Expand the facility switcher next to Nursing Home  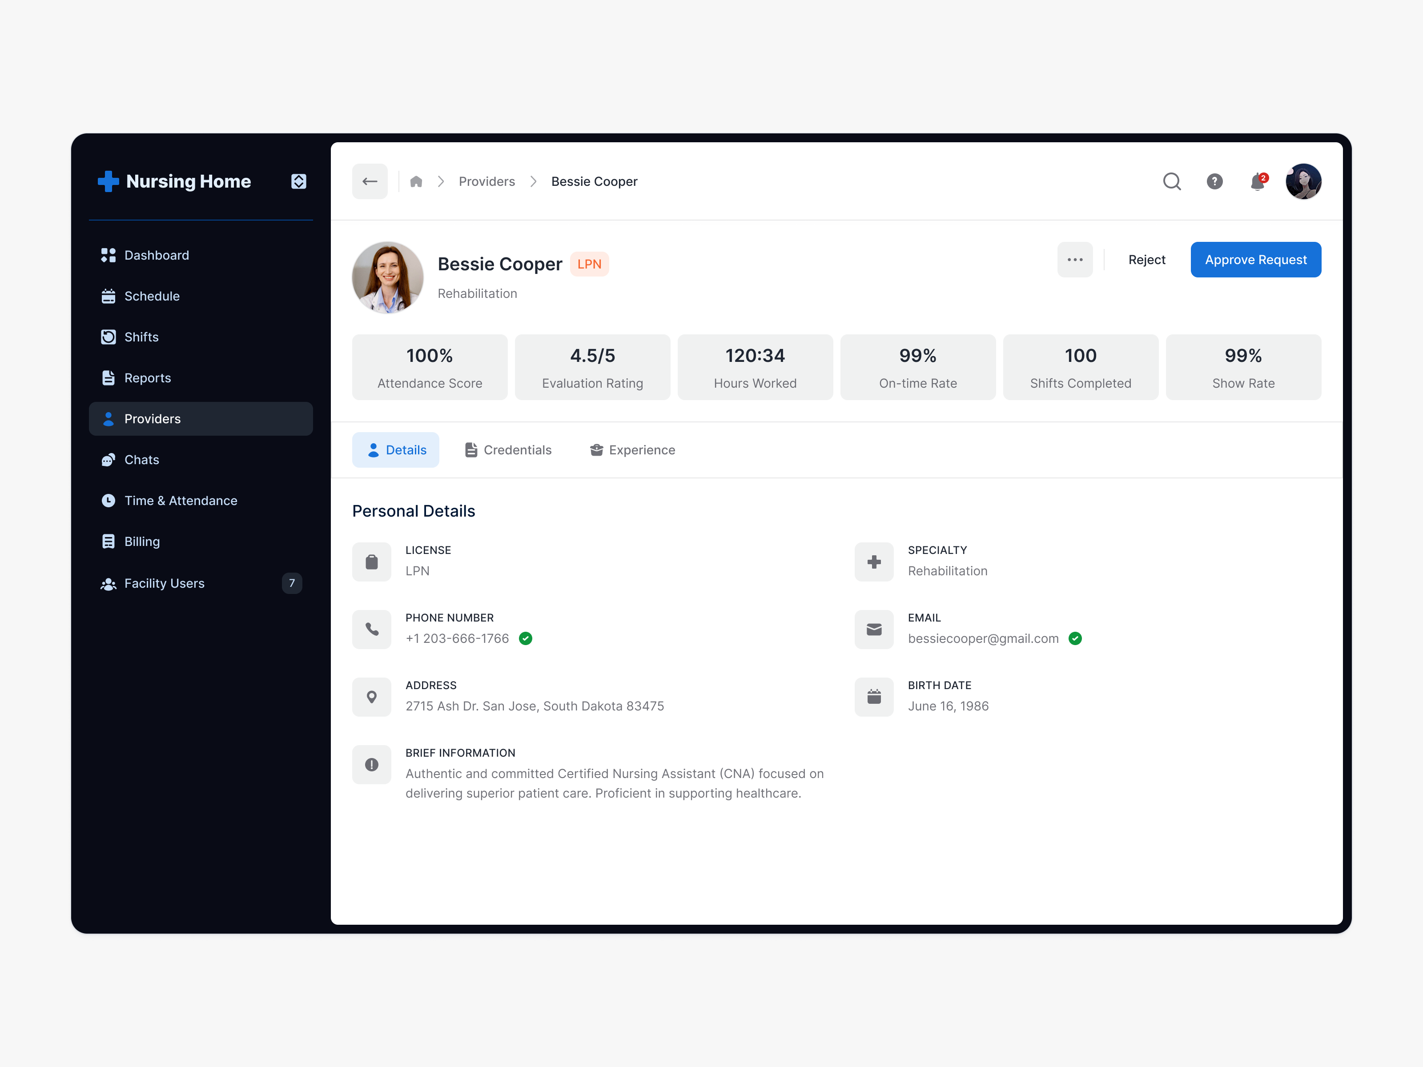tap(298, 181)
